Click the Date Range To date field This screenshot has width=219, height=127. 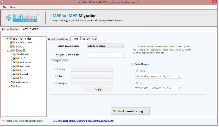[159, 88]
